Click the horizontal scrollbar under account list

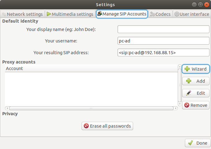point(91,108)
